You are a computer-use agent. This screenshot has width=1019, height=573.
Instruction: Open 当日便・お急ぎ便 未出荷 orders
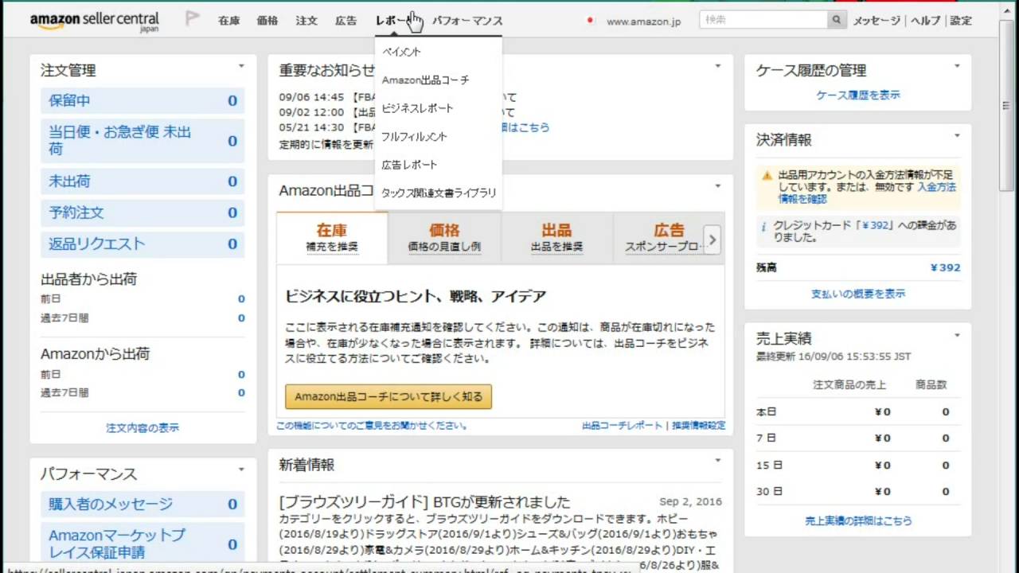(x=143, y=141)
